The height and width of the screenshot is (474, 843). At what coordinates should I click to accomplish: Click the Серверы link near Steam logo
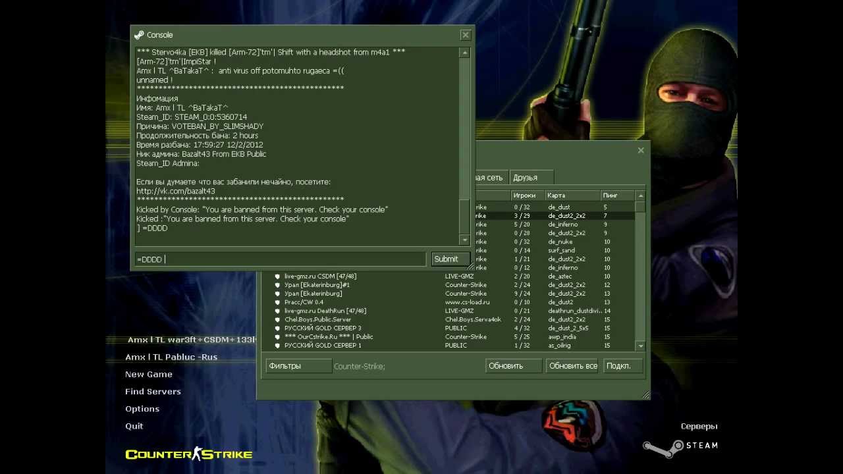point(699,427)
